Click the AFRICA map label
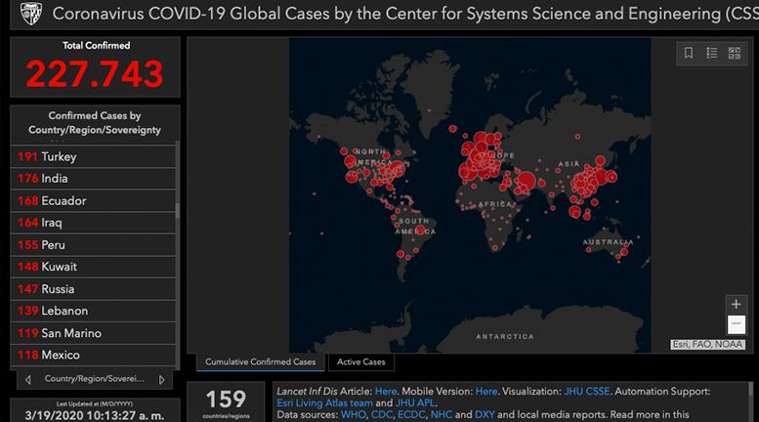This screenshot has height=422, width=759. 494,204
